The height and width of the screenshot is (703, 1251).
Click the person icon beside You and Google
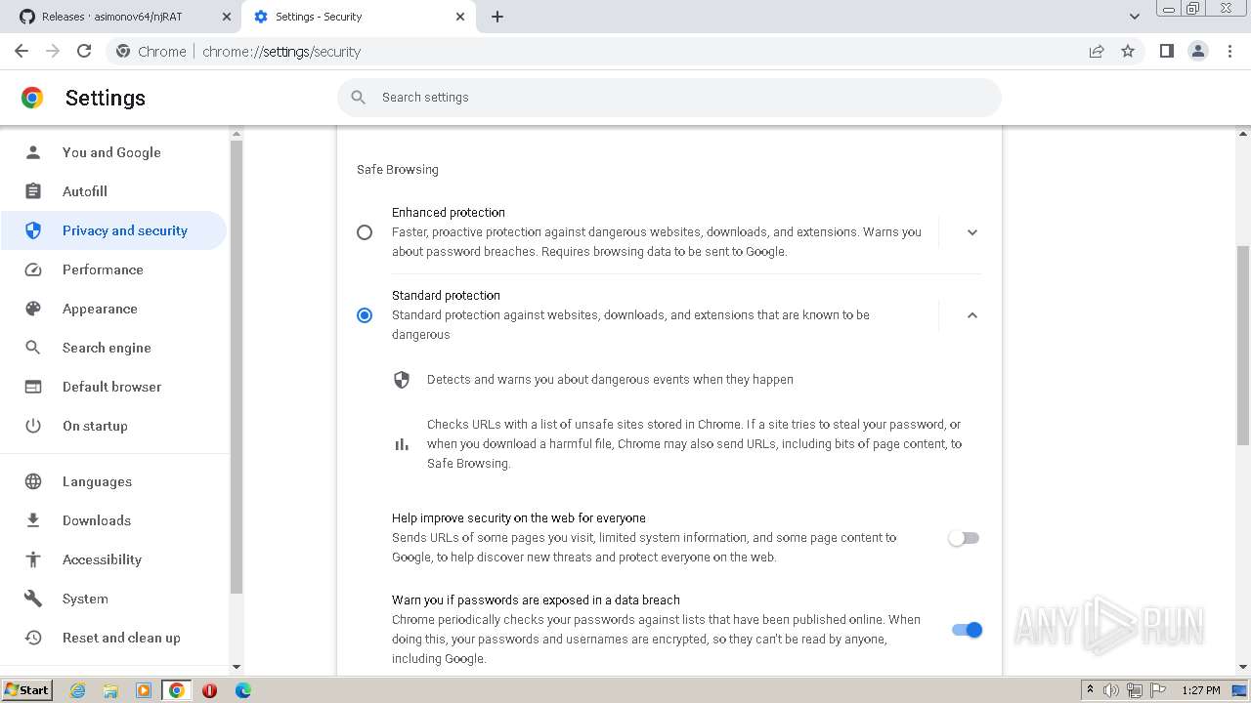pyautogui.click(x=33, y=152)
